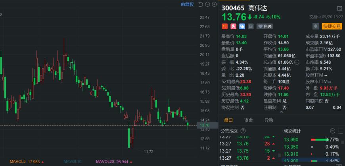Collapse the quote details panel chevron

pyautogui.click(x=282, y=112)
